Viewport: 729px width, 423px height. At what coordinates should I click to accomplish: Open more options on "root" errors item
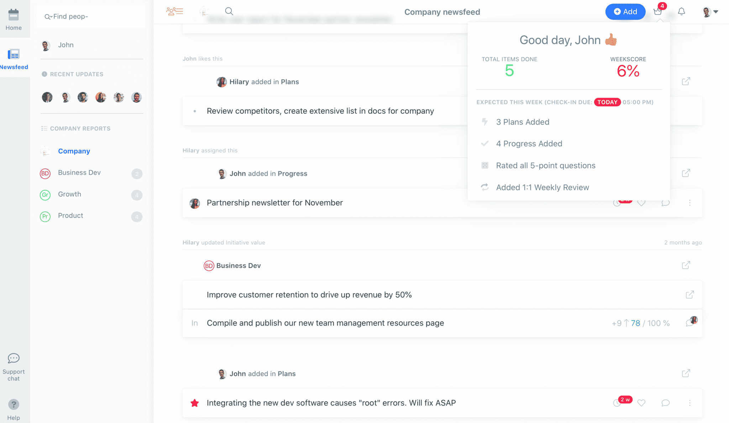click(690, 403)
